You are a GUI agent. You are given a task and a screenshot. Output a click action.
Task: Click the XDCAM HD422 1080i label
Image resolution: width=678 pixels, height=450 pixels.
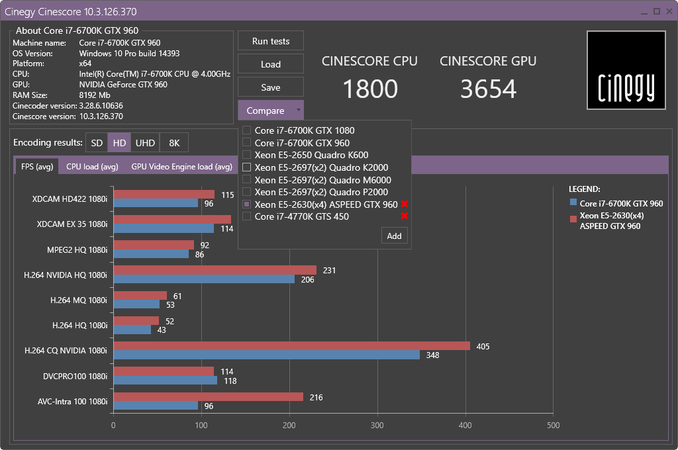[70, 199]
